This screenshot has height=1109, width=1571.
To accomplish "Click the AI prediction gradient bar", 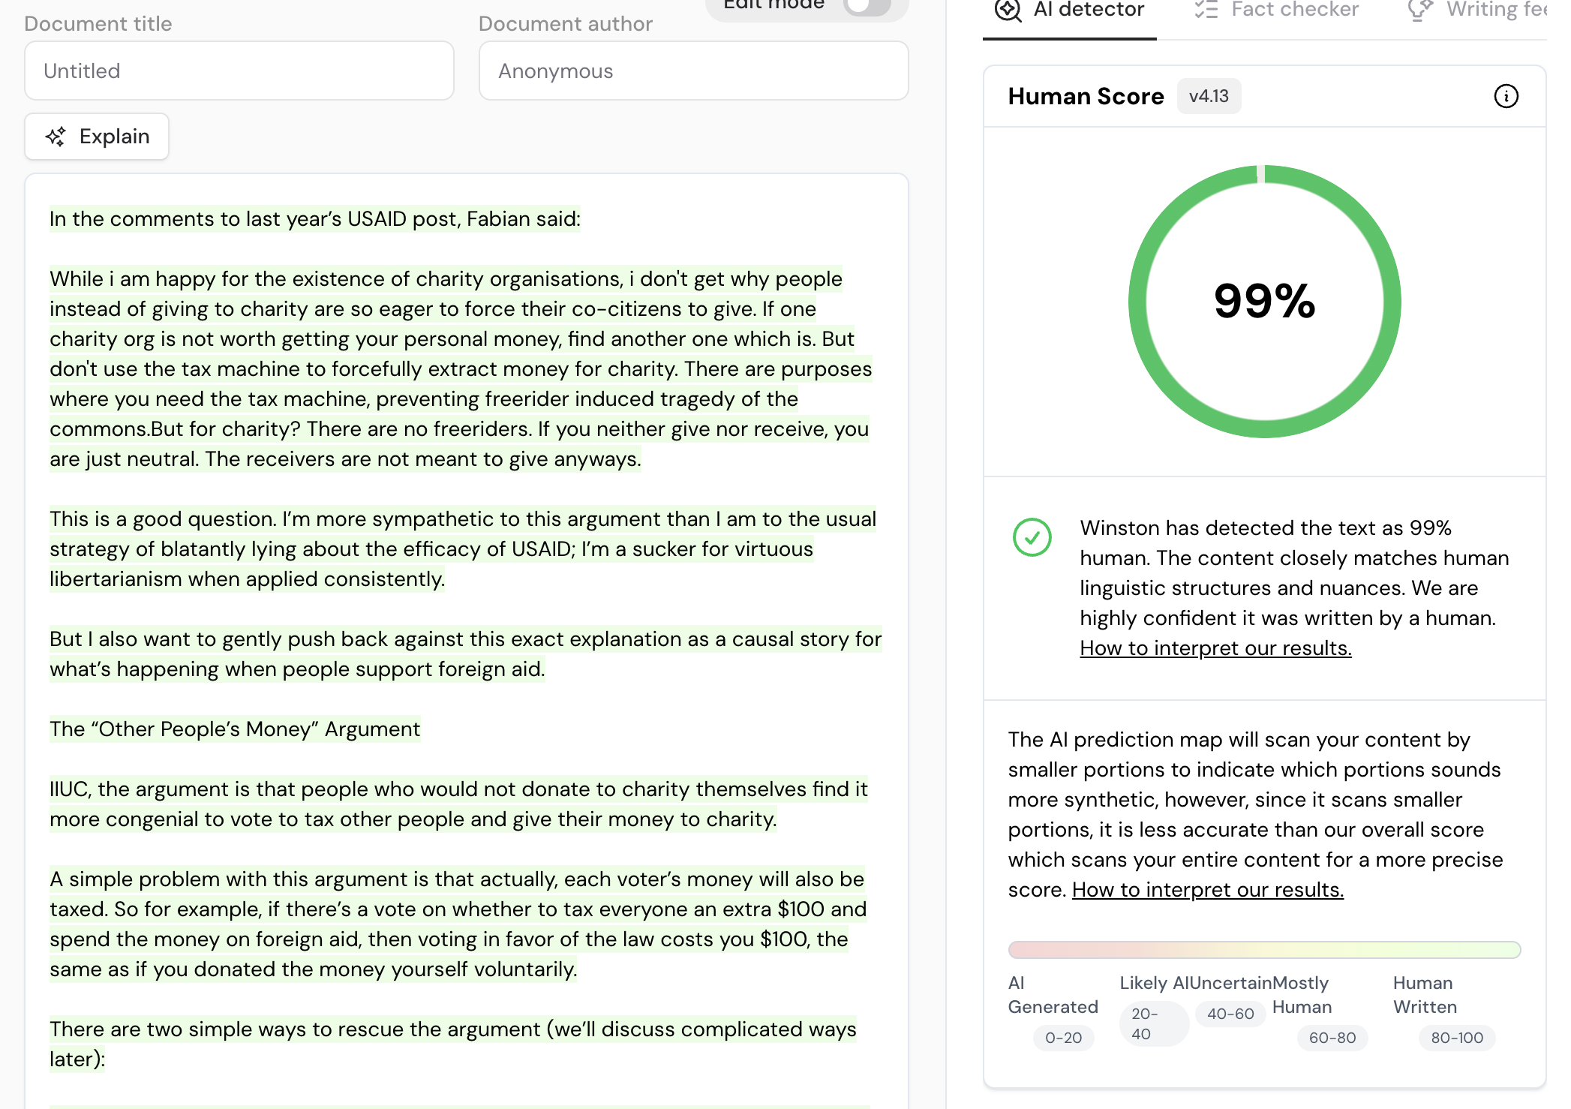I will 1264,950.
